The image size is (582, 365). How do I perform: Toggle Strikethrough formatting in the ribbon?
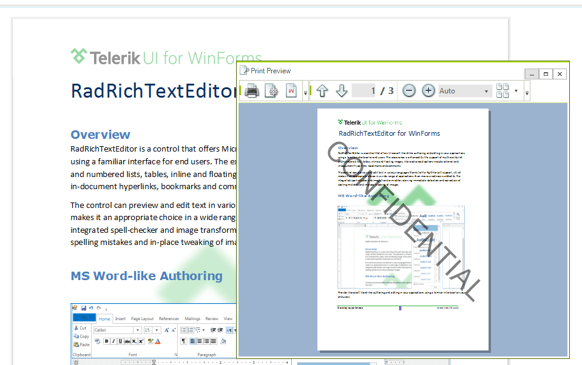pyautogui.click(x=127, y=341)
